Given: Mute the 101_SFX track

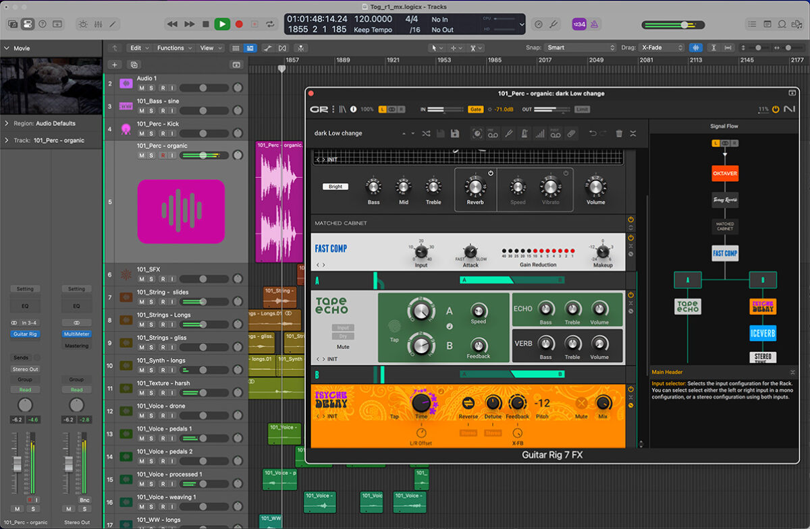Looking at the screenshot, I should click(x=142, y=278).
